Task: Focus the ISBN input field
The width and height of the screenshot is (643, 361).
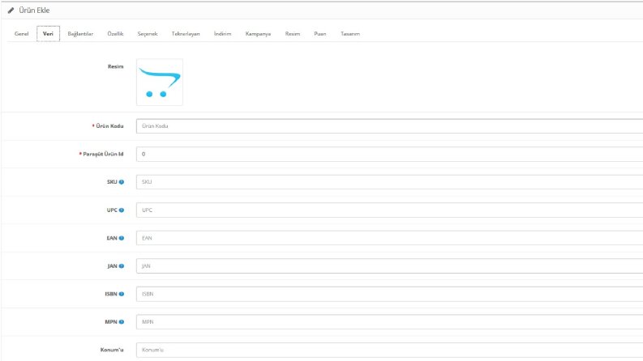Action: click(389, 294)
